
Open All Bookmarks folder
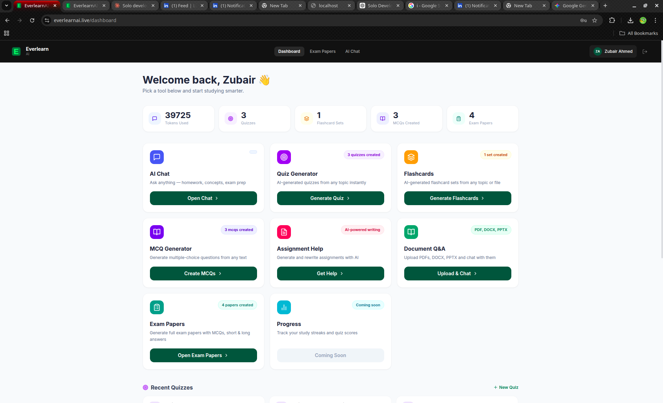point(638,33)
